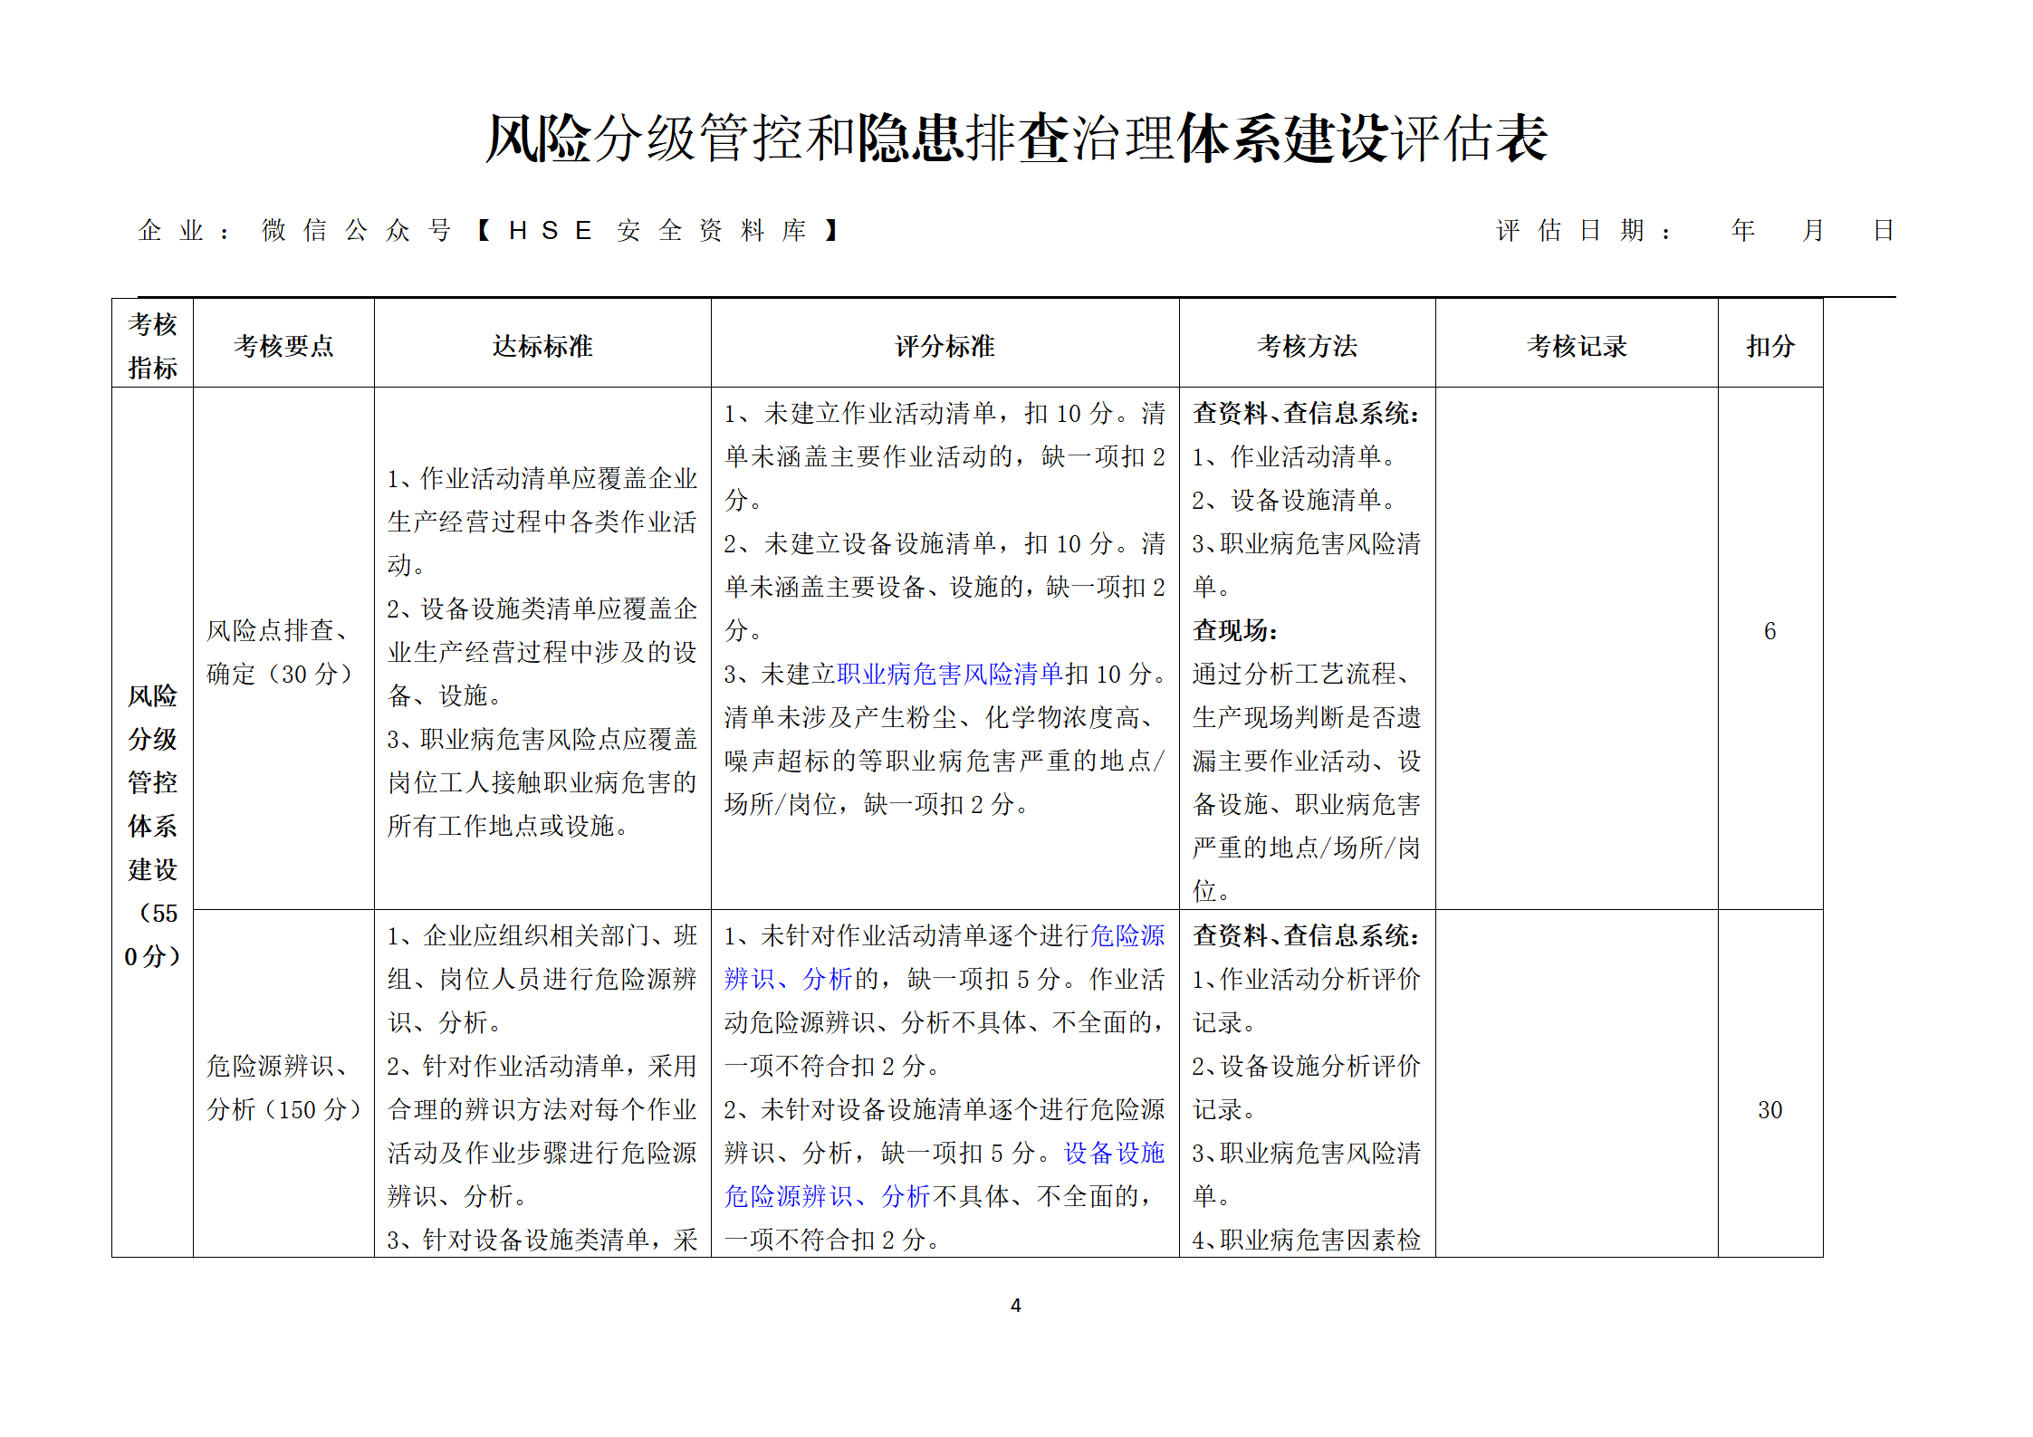This screenshot has width=2033, height=1437.
Task: Click the deduction score cell showing 30
Action: point(1769,1110)
